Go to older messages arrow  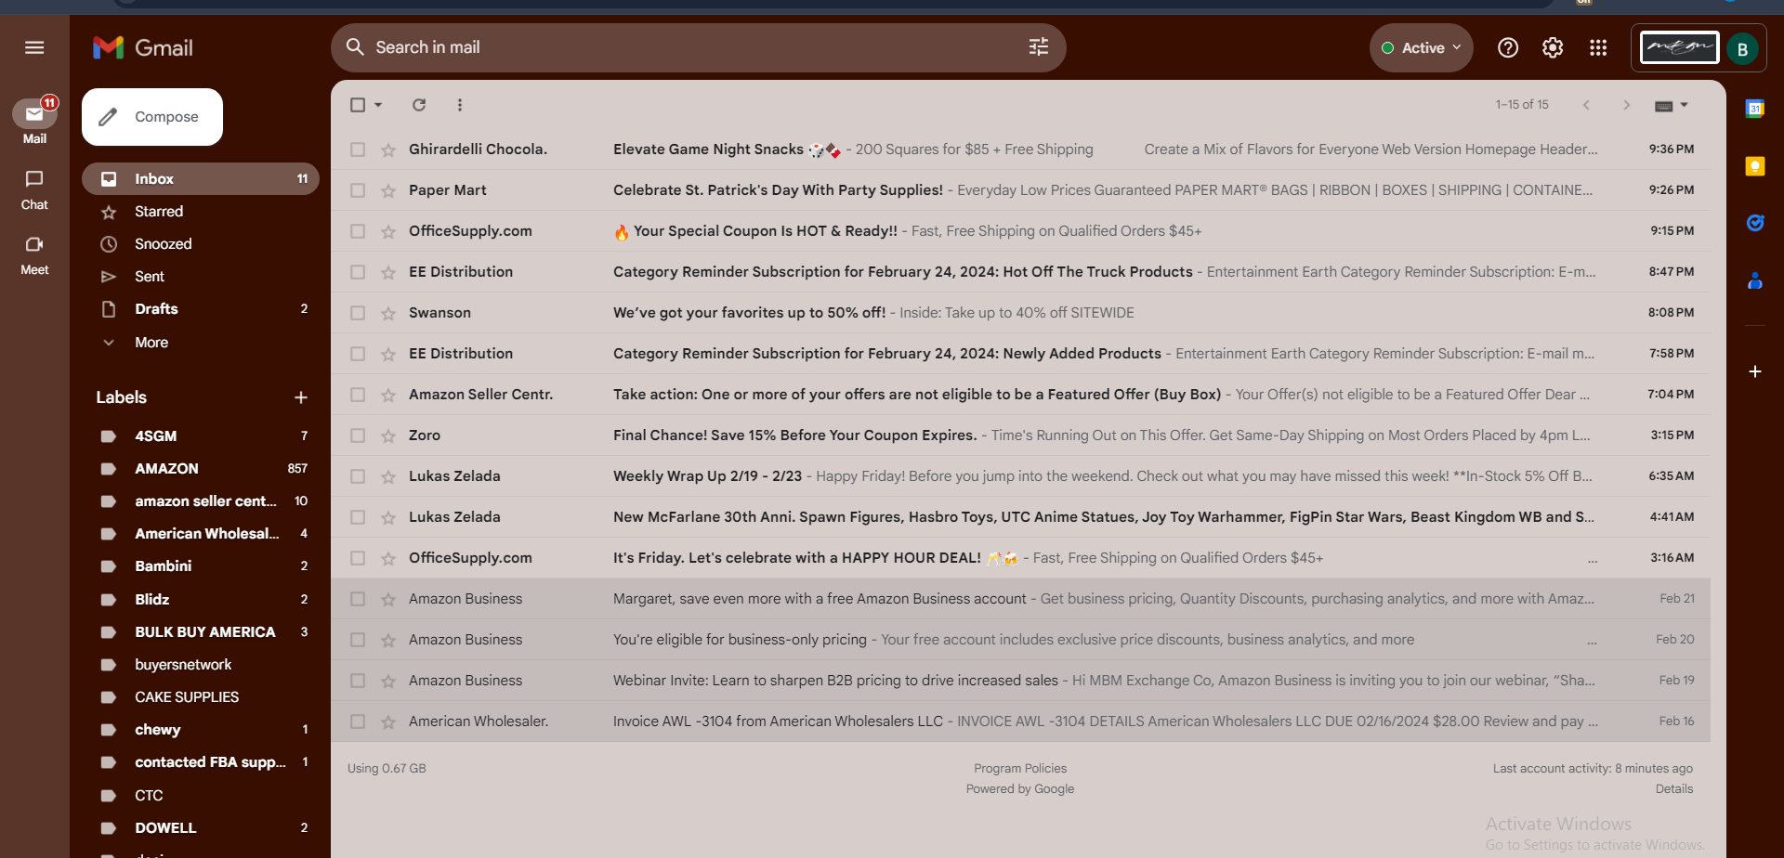click(1626, 105)
